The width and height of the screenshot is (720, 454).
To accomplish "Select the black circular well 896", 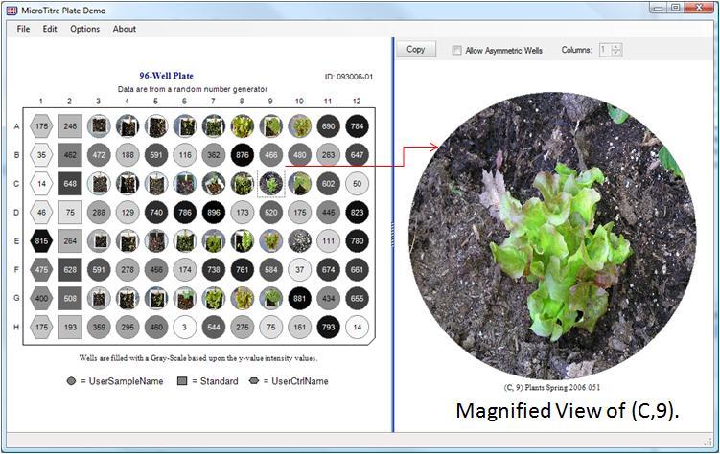I will tap(213, 213).
